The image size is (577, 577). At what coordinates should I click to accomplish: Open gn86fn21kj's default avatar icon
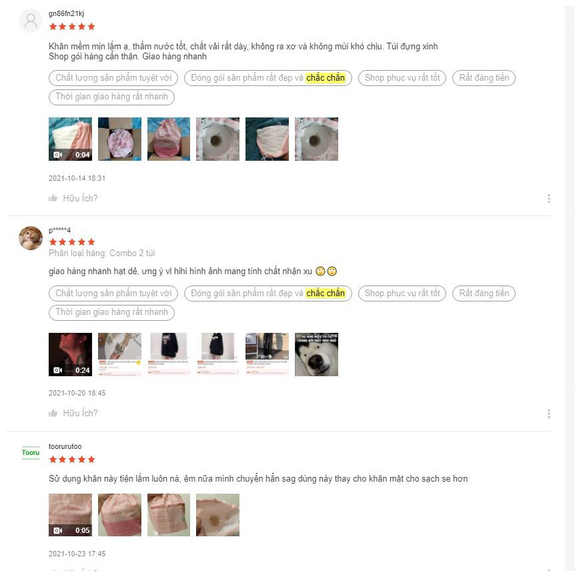pyautogui.click(x=31, y=21)
